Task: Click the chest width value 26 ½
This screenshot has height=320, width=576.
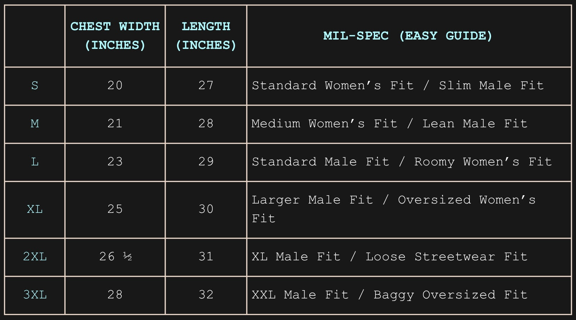Action: pyautogui.click(x=115, y=257)
